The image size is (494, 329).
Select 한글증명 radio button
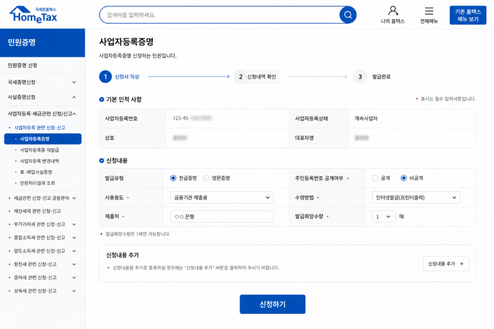(173, 178)
